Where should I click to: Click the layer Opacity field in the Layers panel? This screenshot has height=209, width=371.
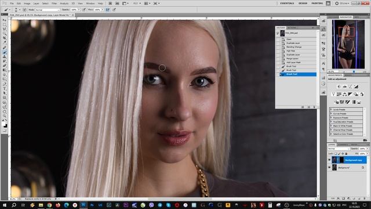click(362, 149)
